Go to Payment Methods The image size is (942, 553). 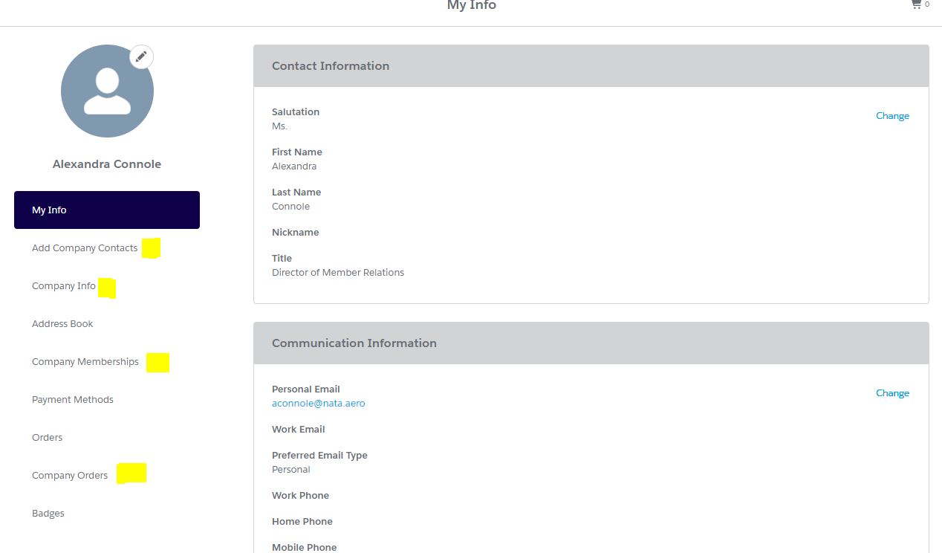(x=72, y=399)
